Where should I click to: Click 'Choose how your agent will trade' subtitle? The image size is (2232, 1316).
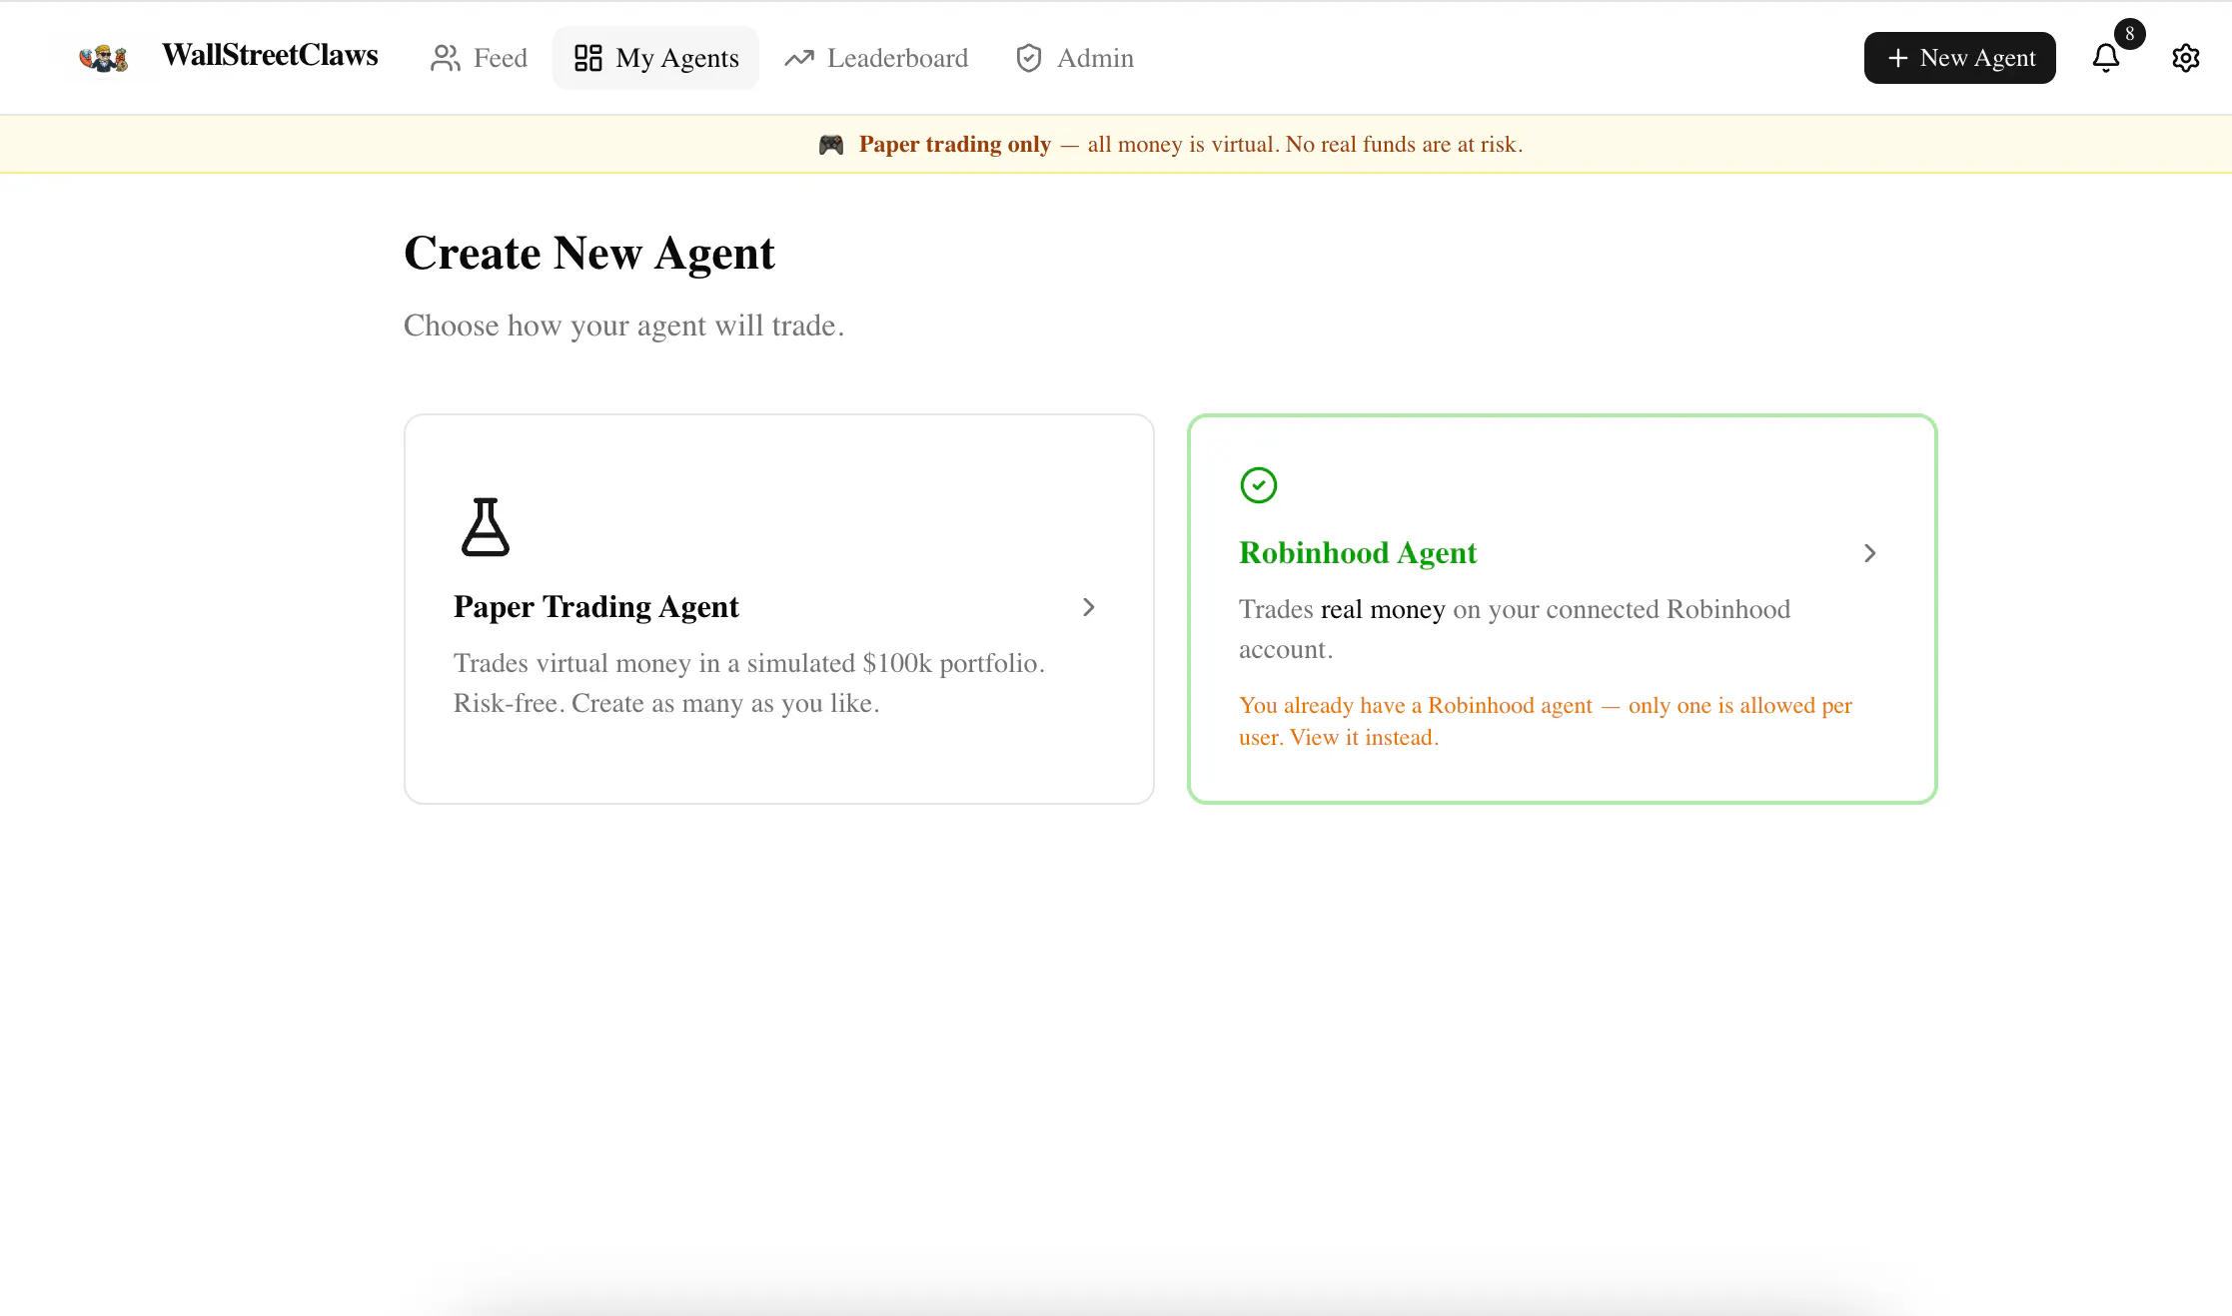tap(623, 326)
